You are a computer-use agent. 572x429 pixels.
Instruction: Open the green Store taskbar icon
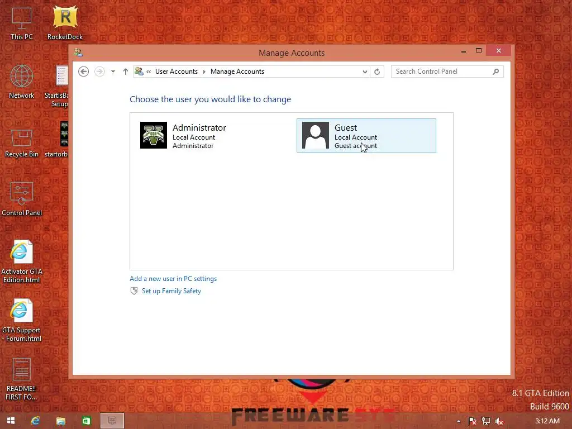87,421
